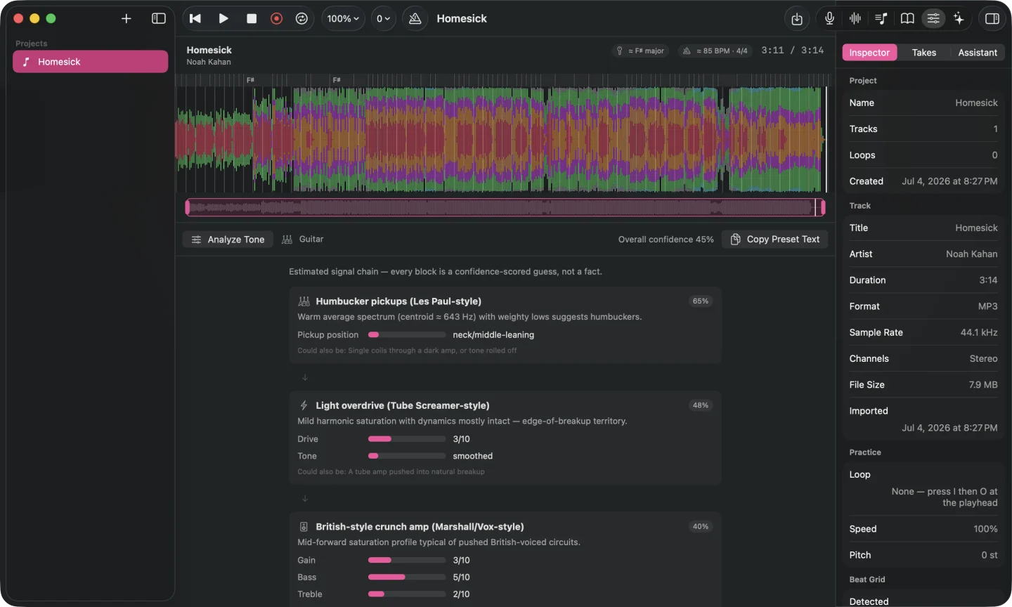
Task: Click the Format MP3 value
Action: click(x=988, y=306)
